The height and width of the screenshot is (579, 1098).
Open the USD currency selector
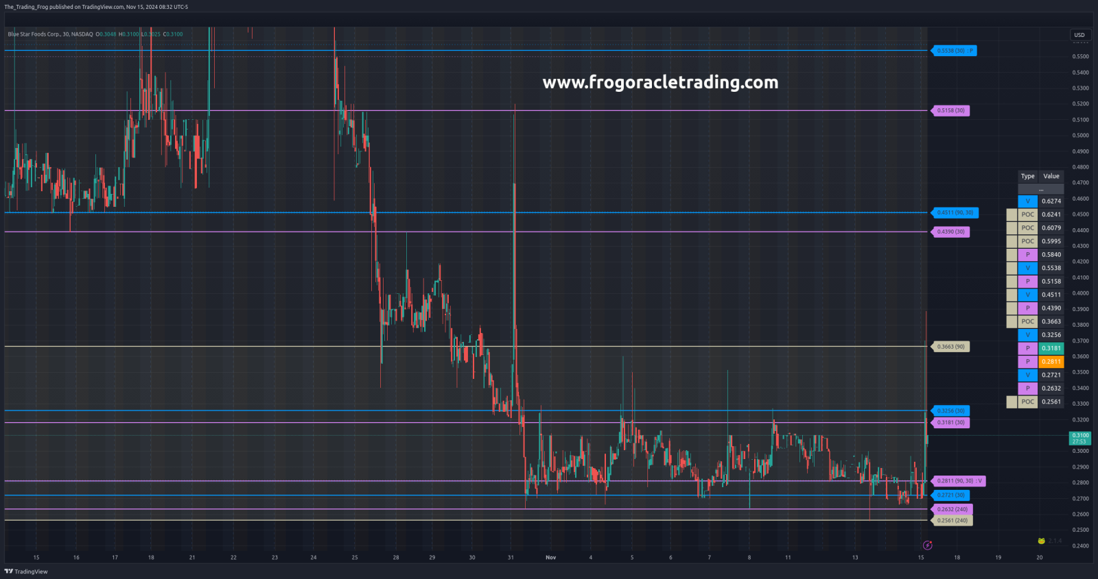[1079, 35]
